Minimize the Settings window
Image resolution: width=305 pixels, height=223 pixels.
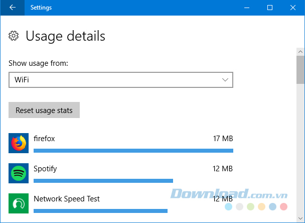pyautogui.click(x=246, y=8)
